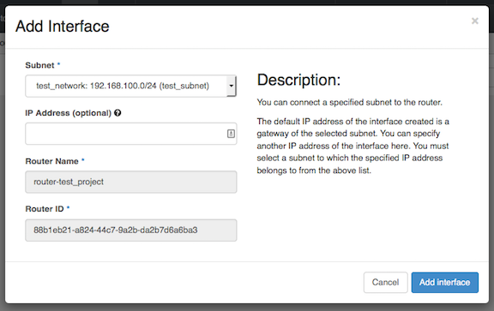Image resolution: width=494 pixels, height=311 pixels.
Task: Click the Add interface button
Action: coord(445,283)
